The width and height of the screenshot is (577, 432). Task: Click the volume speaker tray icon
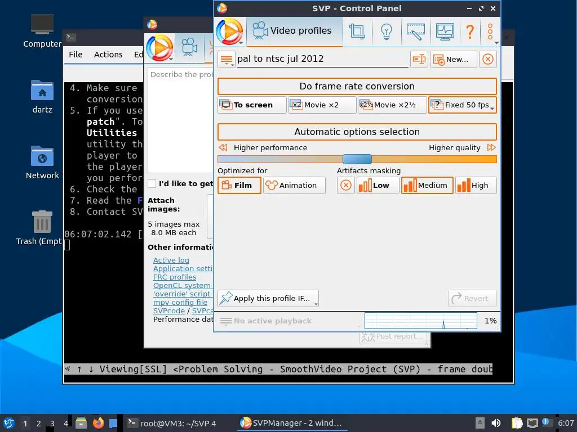click(496, 423)
